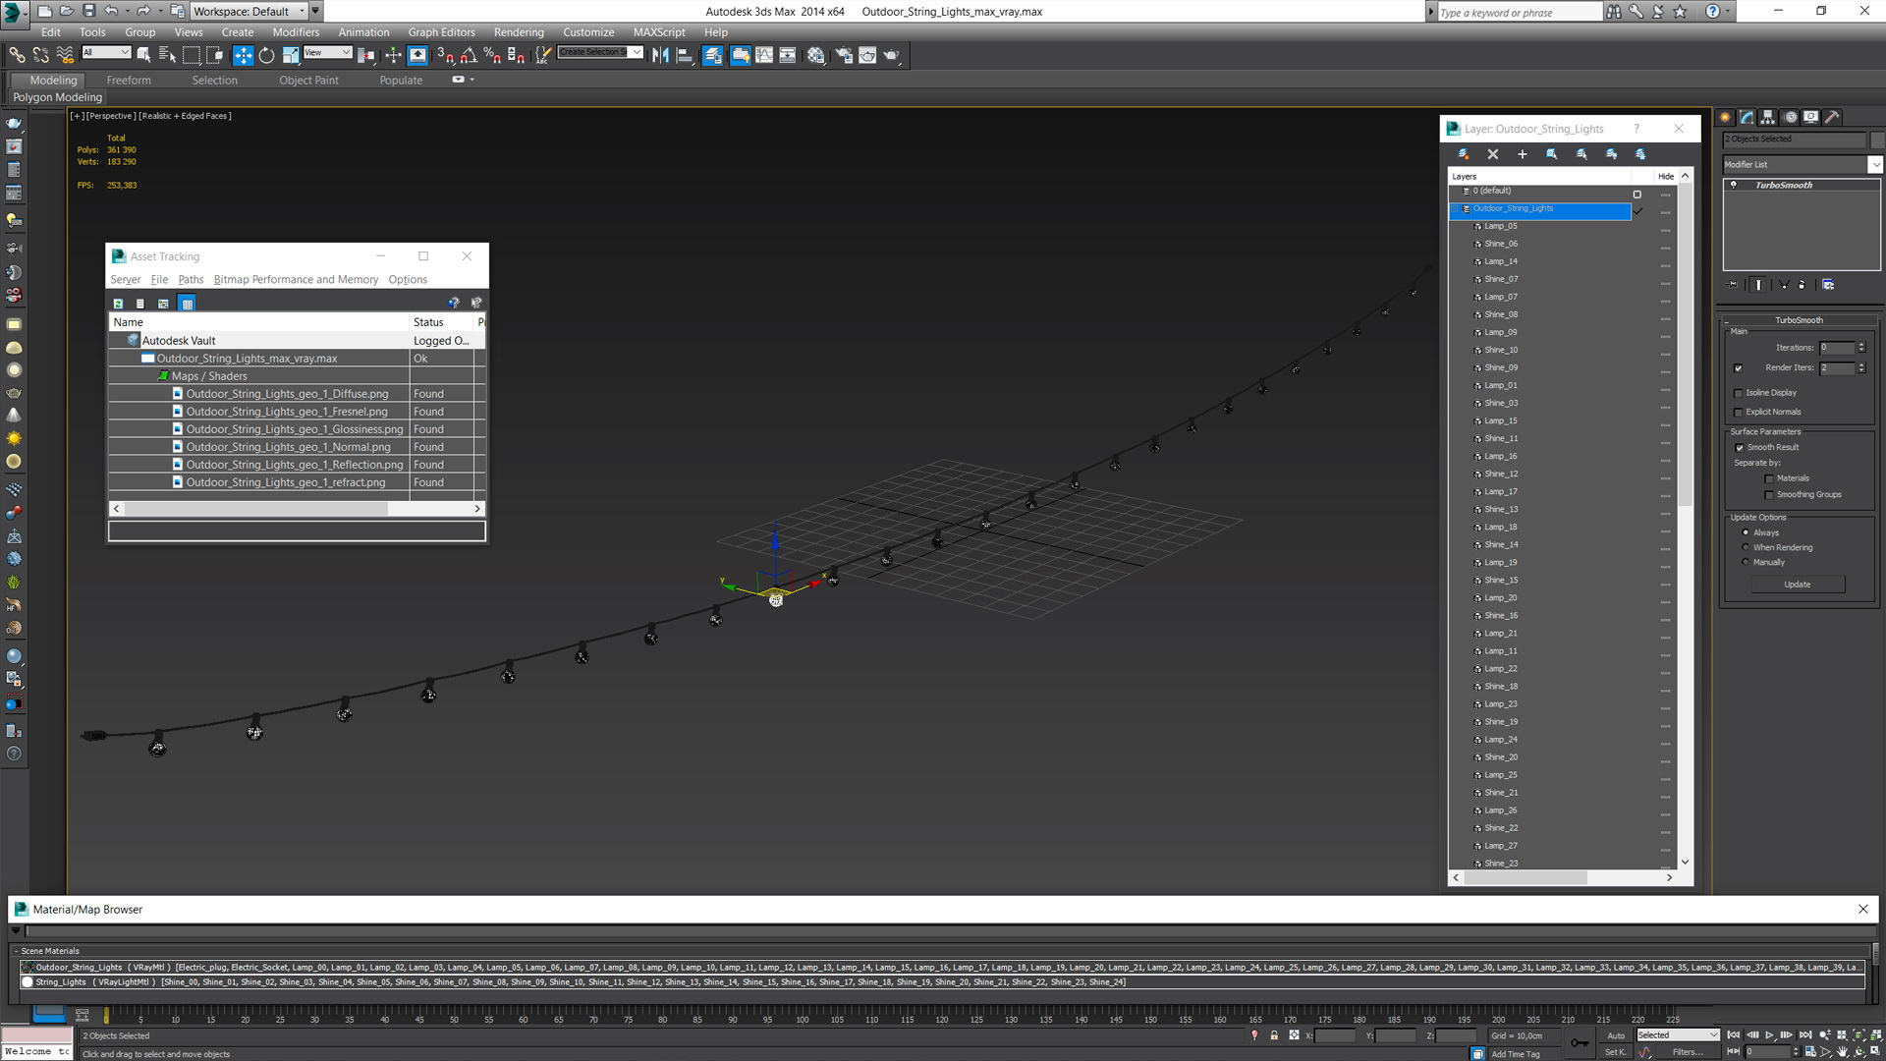This screenshot has height=1061, width=1886.
Task: Switch to the Object Paint ribbon tab
Action: point(308,81)
